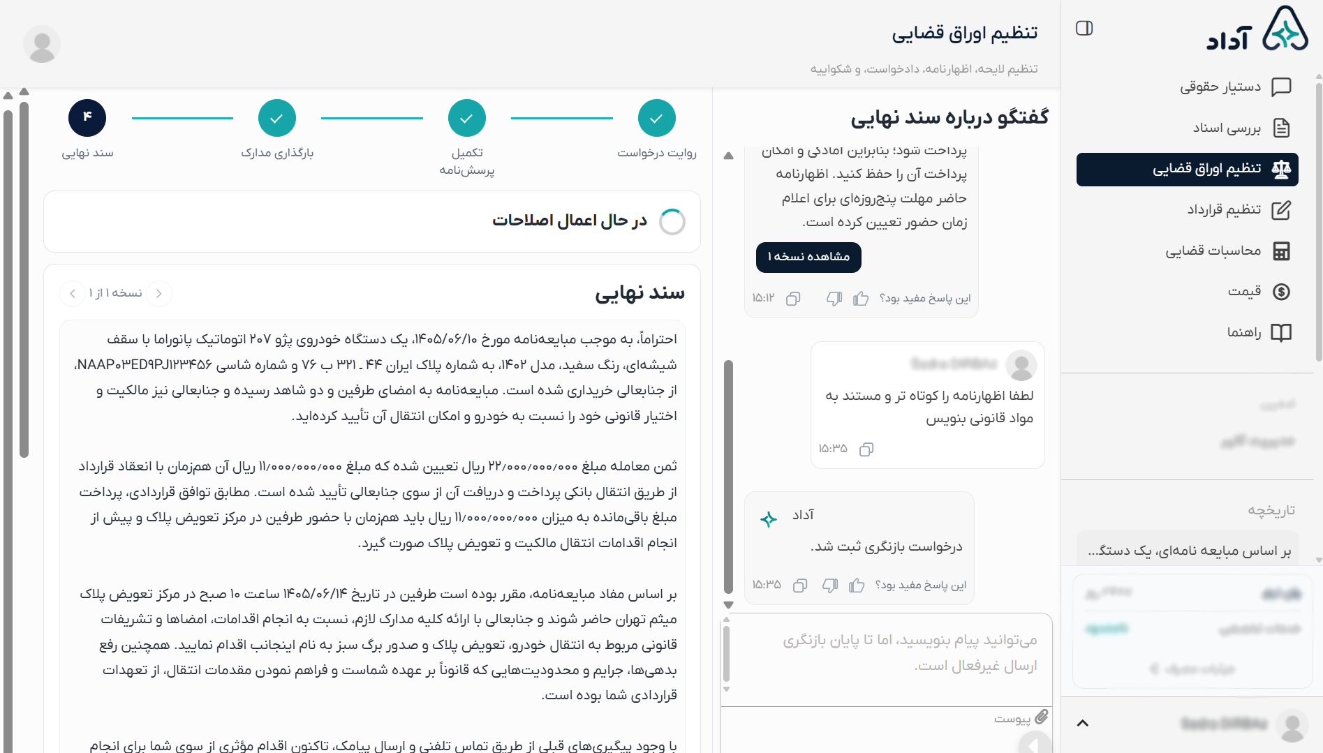Go to the previous document version
The image size is (1323, 753).
159,294
